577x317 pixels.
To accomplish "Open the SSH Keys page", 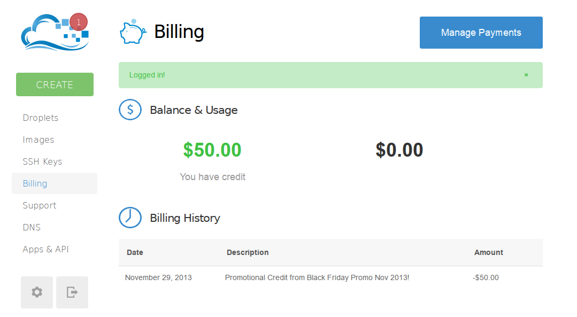I will tap(42, 161).
